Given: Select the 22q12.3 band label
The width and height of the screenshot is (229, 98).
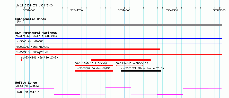Looking at the screenshot, I should coord(21,22).
